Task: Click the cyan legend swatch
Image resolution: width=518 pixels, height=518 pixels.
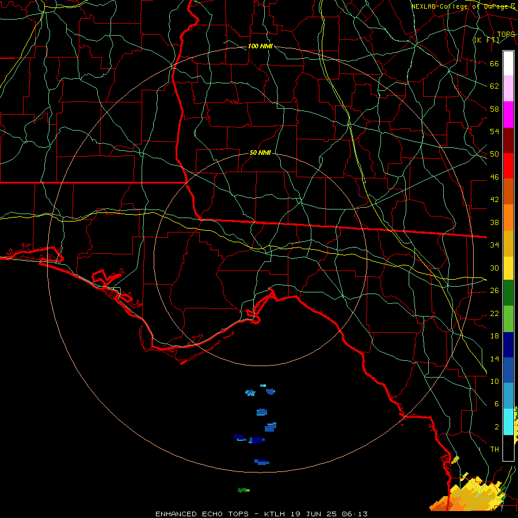Action: pyautogui.click(x=508, y=422)
